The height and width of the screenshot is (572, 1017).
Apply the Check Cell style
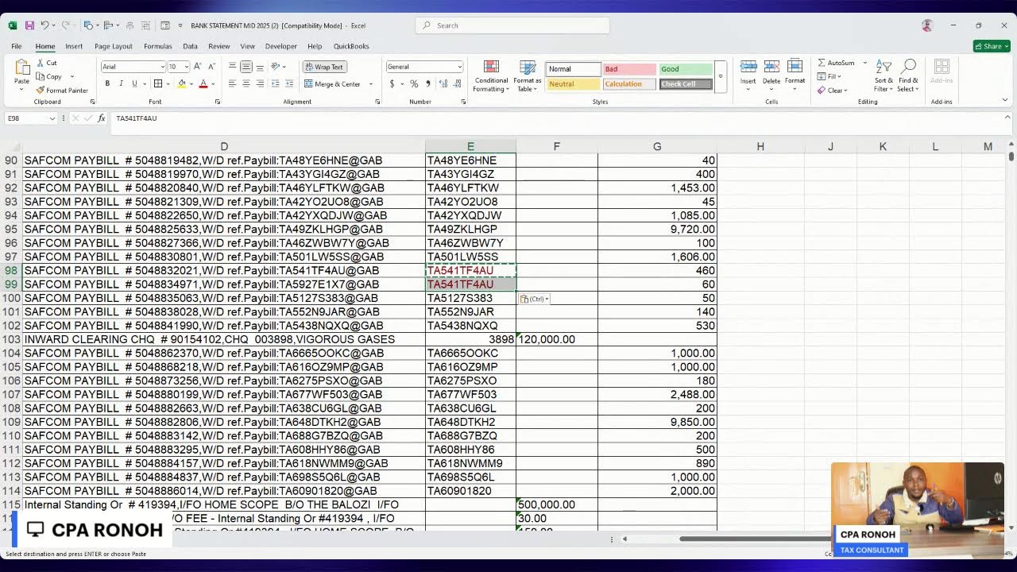pos(686,84)
